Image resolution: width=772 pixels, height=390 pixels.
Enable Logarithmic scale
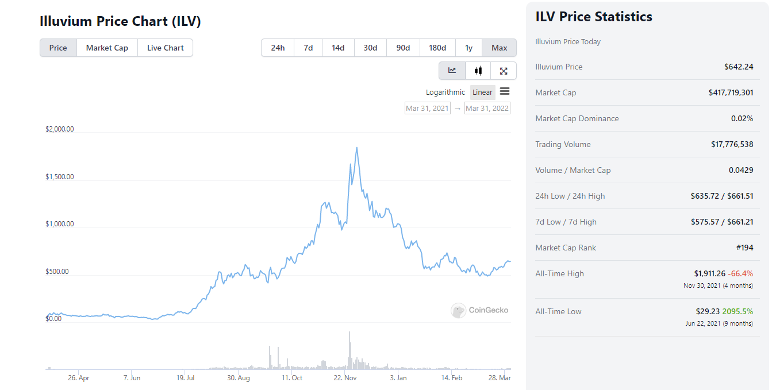tap(445, 92)
